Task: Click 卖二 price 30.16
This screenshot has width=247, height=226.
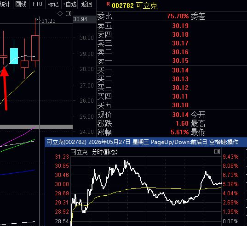Action: coord(180,52)
